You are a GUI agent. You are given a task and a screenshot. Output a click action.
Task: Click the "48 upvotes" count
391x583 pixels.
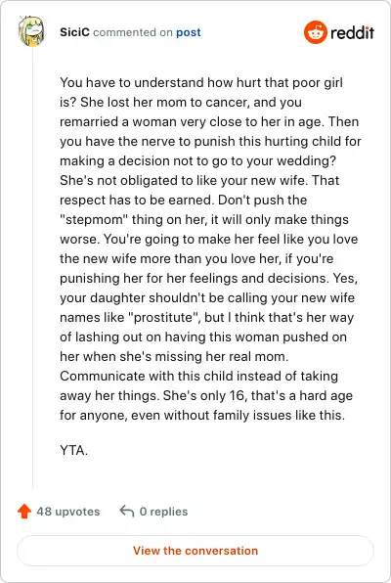click(68, 512)
